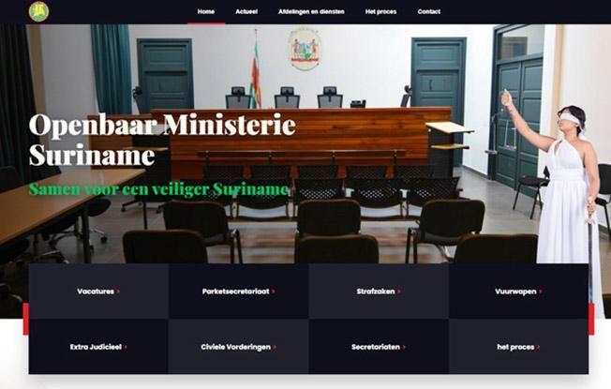Screen dimensions: 611x389
Task: Open the Vuurwapen tile
Action: (518, 292)
